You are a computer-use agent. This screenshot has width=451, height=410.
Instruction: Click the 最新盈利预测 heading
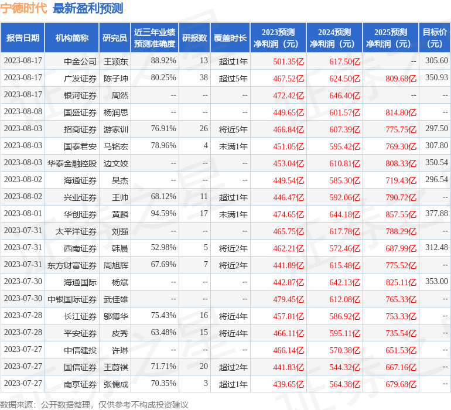88,8
